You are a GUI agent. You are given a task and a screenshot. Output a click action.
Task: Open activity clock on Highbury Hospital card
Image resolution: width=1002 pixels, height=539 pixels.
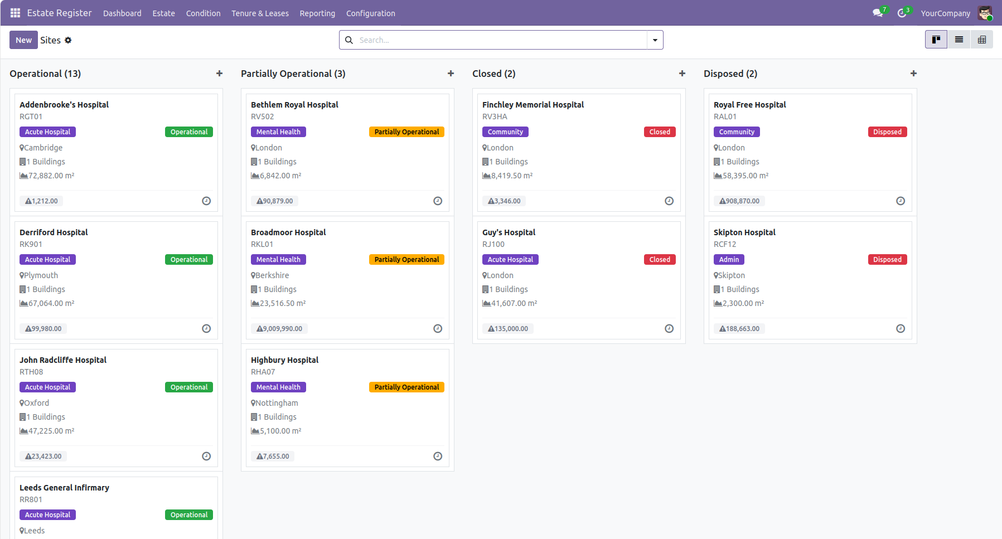click(x=438, y=457)
